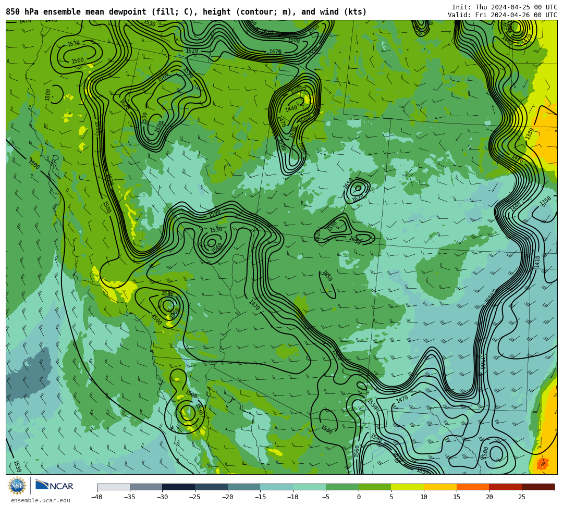The image size is (563, 507).
Task: Click the orange colorbar segment after 15
Action: (x=473, y=487)
